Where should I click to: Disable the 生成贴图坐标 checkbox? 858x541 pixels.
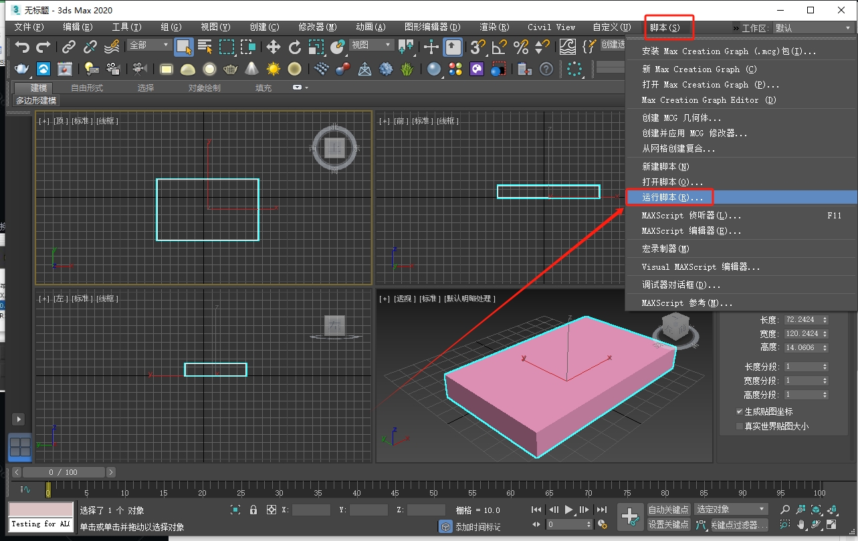click(739, 411)
